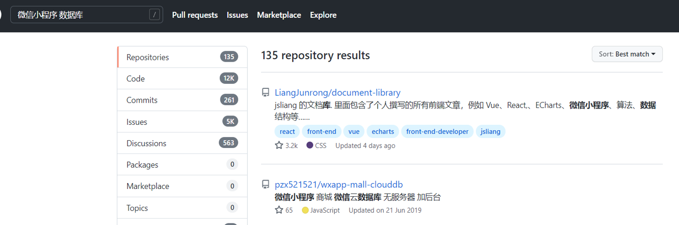Click repo icon beside pzx521521/wxapp-mall-clouddb
Viewport: 679px width, 225px height.
point(266,185)
